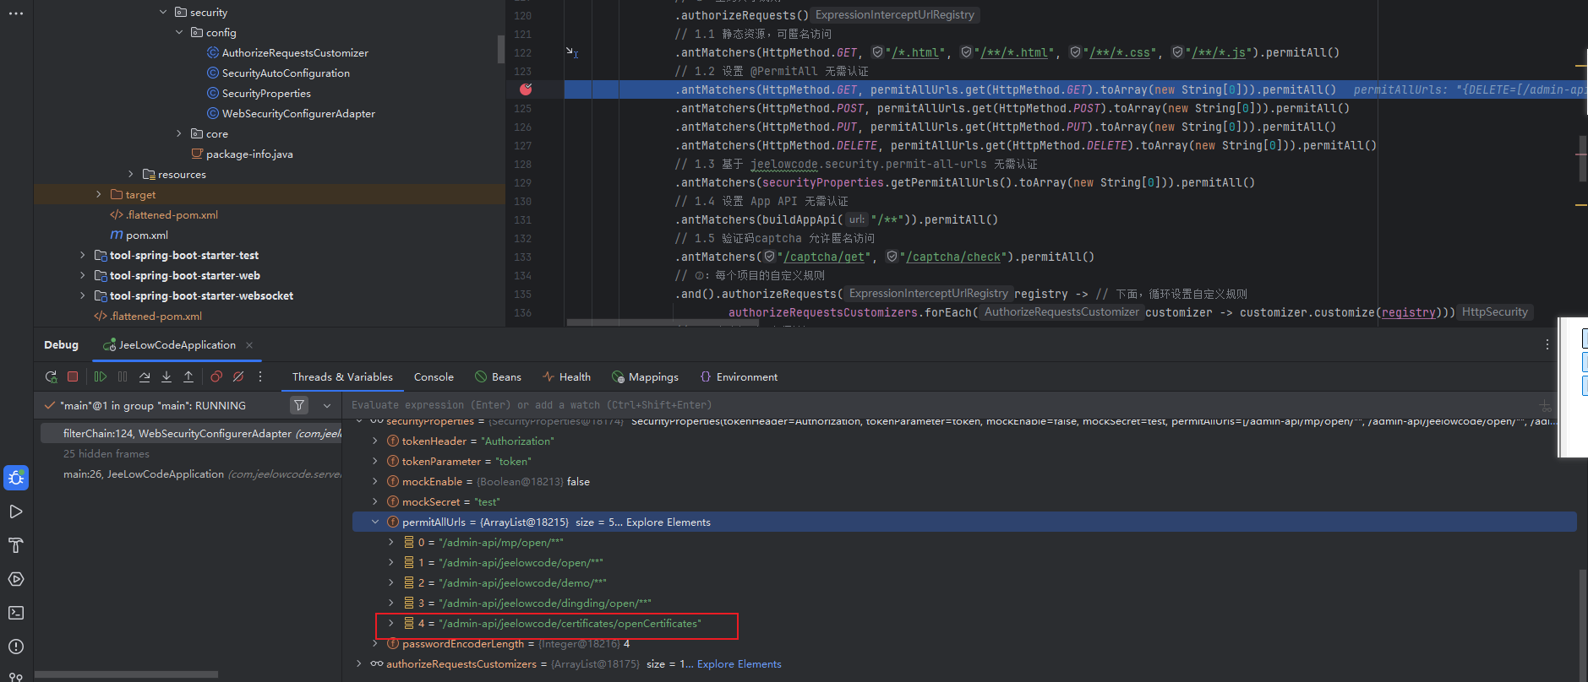1588x682 pixels.
Task: View breakpoints dialog icon
Action: coord(216,376)
